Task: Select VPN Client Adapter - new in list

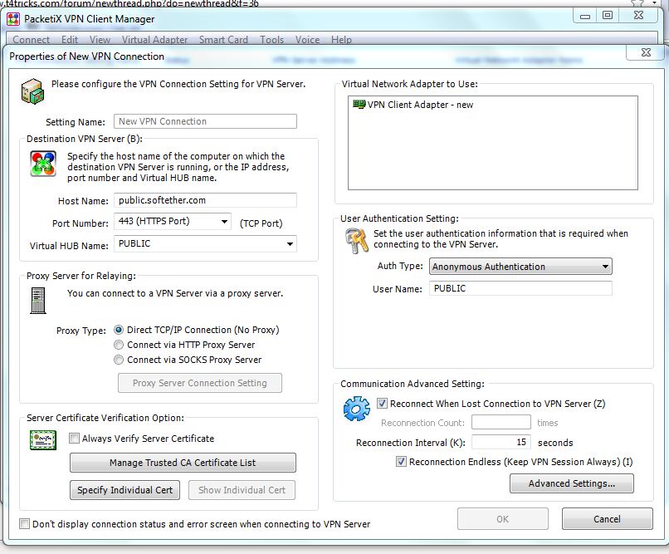Action: pos(413,105)
